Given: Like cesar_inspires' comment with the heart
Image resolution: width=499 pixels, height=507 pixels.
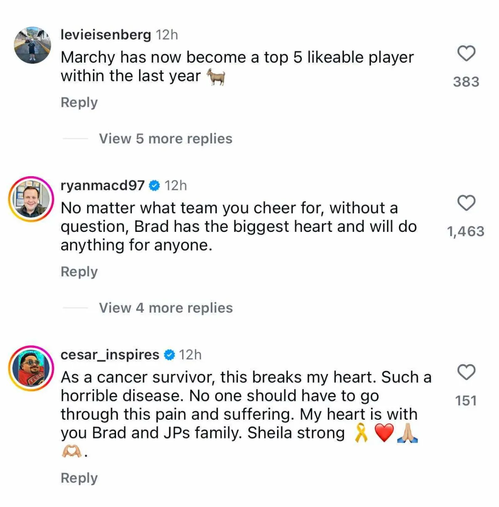Looking at the screenshot, I should point(466,372).
